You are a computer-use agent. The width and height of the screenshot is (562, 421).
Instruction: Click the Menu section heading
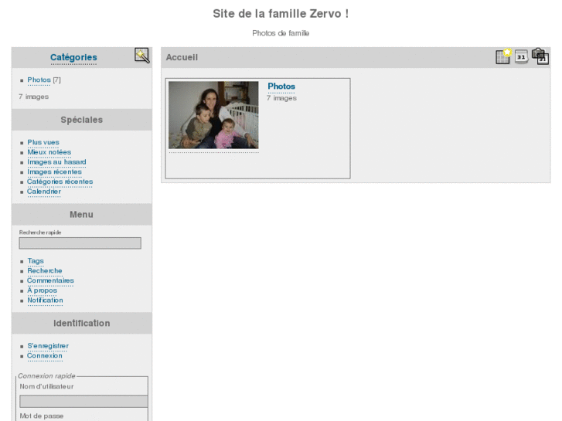click(x=81, y=215)
